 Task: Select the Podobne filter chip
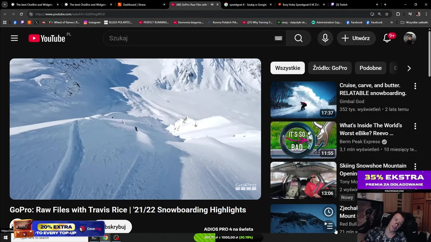pos(370,68)
